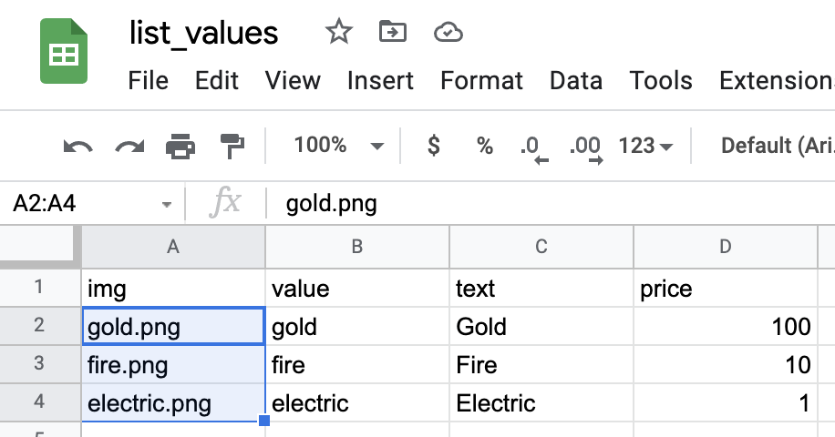Open the 123 number format dropdown
Screen dimensions: 835x437
point(645,146)
